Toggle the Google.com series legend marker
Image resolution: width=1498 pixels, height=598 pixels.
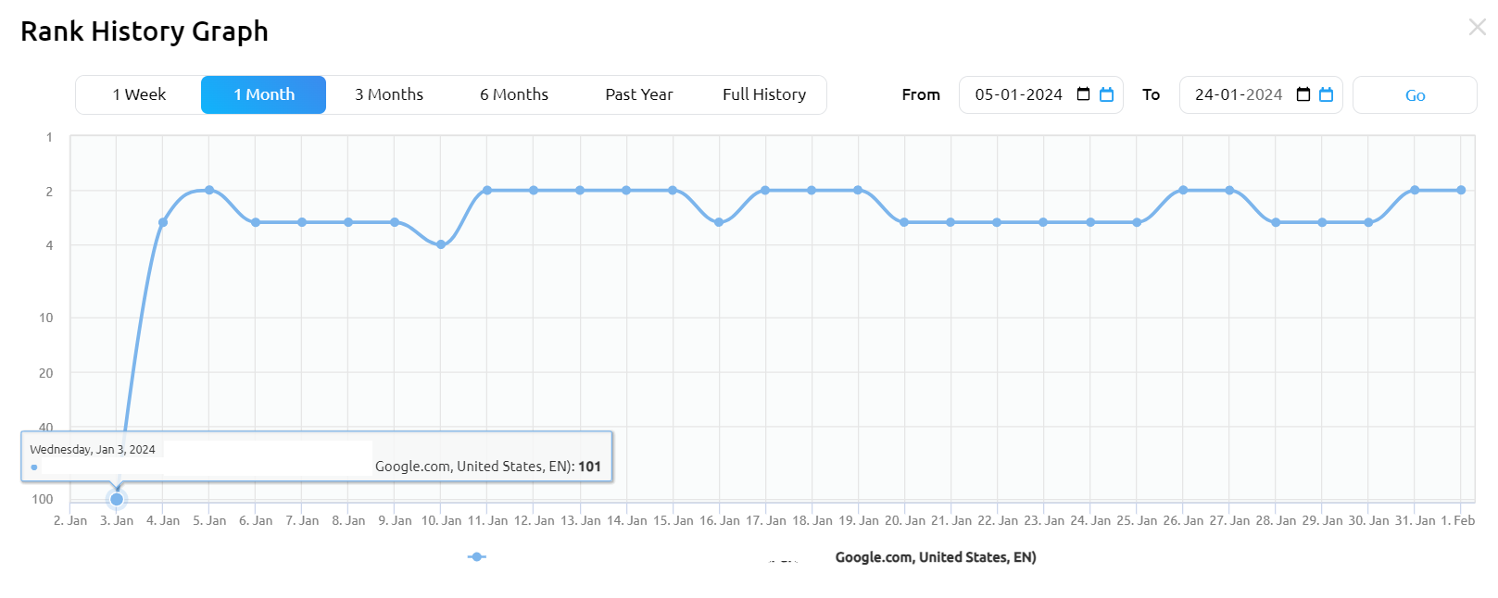click(x=476, y=556)
